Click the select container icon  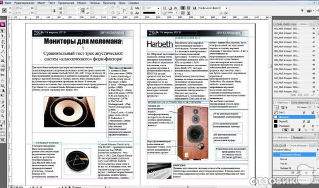coord(132,8)
